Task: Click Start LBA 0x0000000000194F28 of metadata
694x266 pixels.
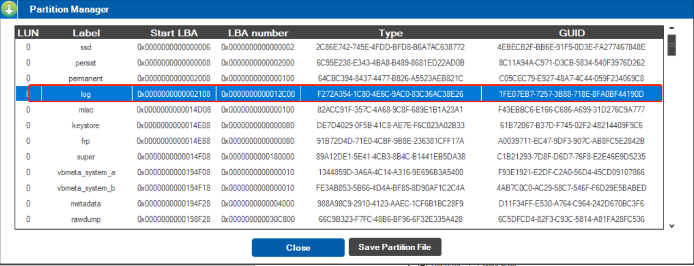Action: coord(174,204)
